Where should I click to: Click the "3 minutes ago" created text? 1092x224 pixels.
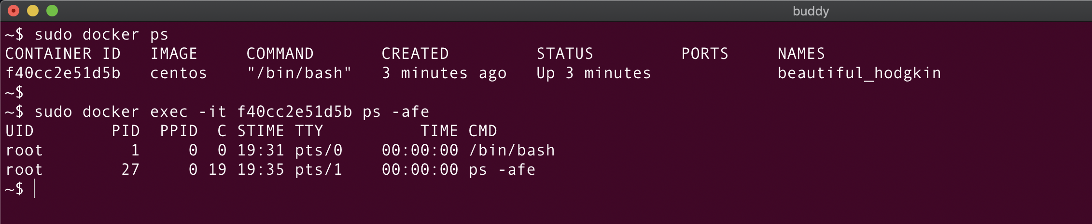tap(444, 73)
